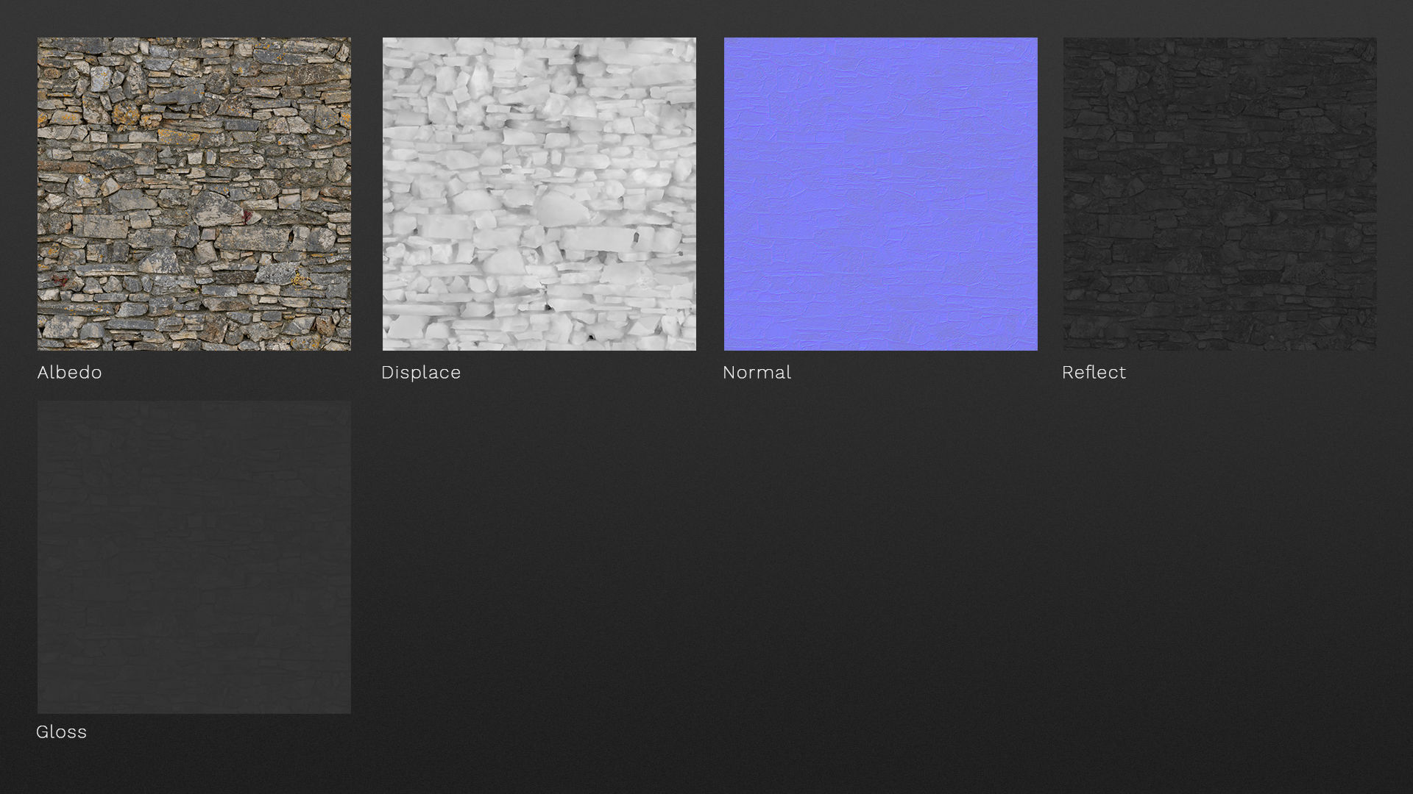Screen dimensions: 1413x794
Task: Click the "Normal" label text
Action: tap(757, 372)
